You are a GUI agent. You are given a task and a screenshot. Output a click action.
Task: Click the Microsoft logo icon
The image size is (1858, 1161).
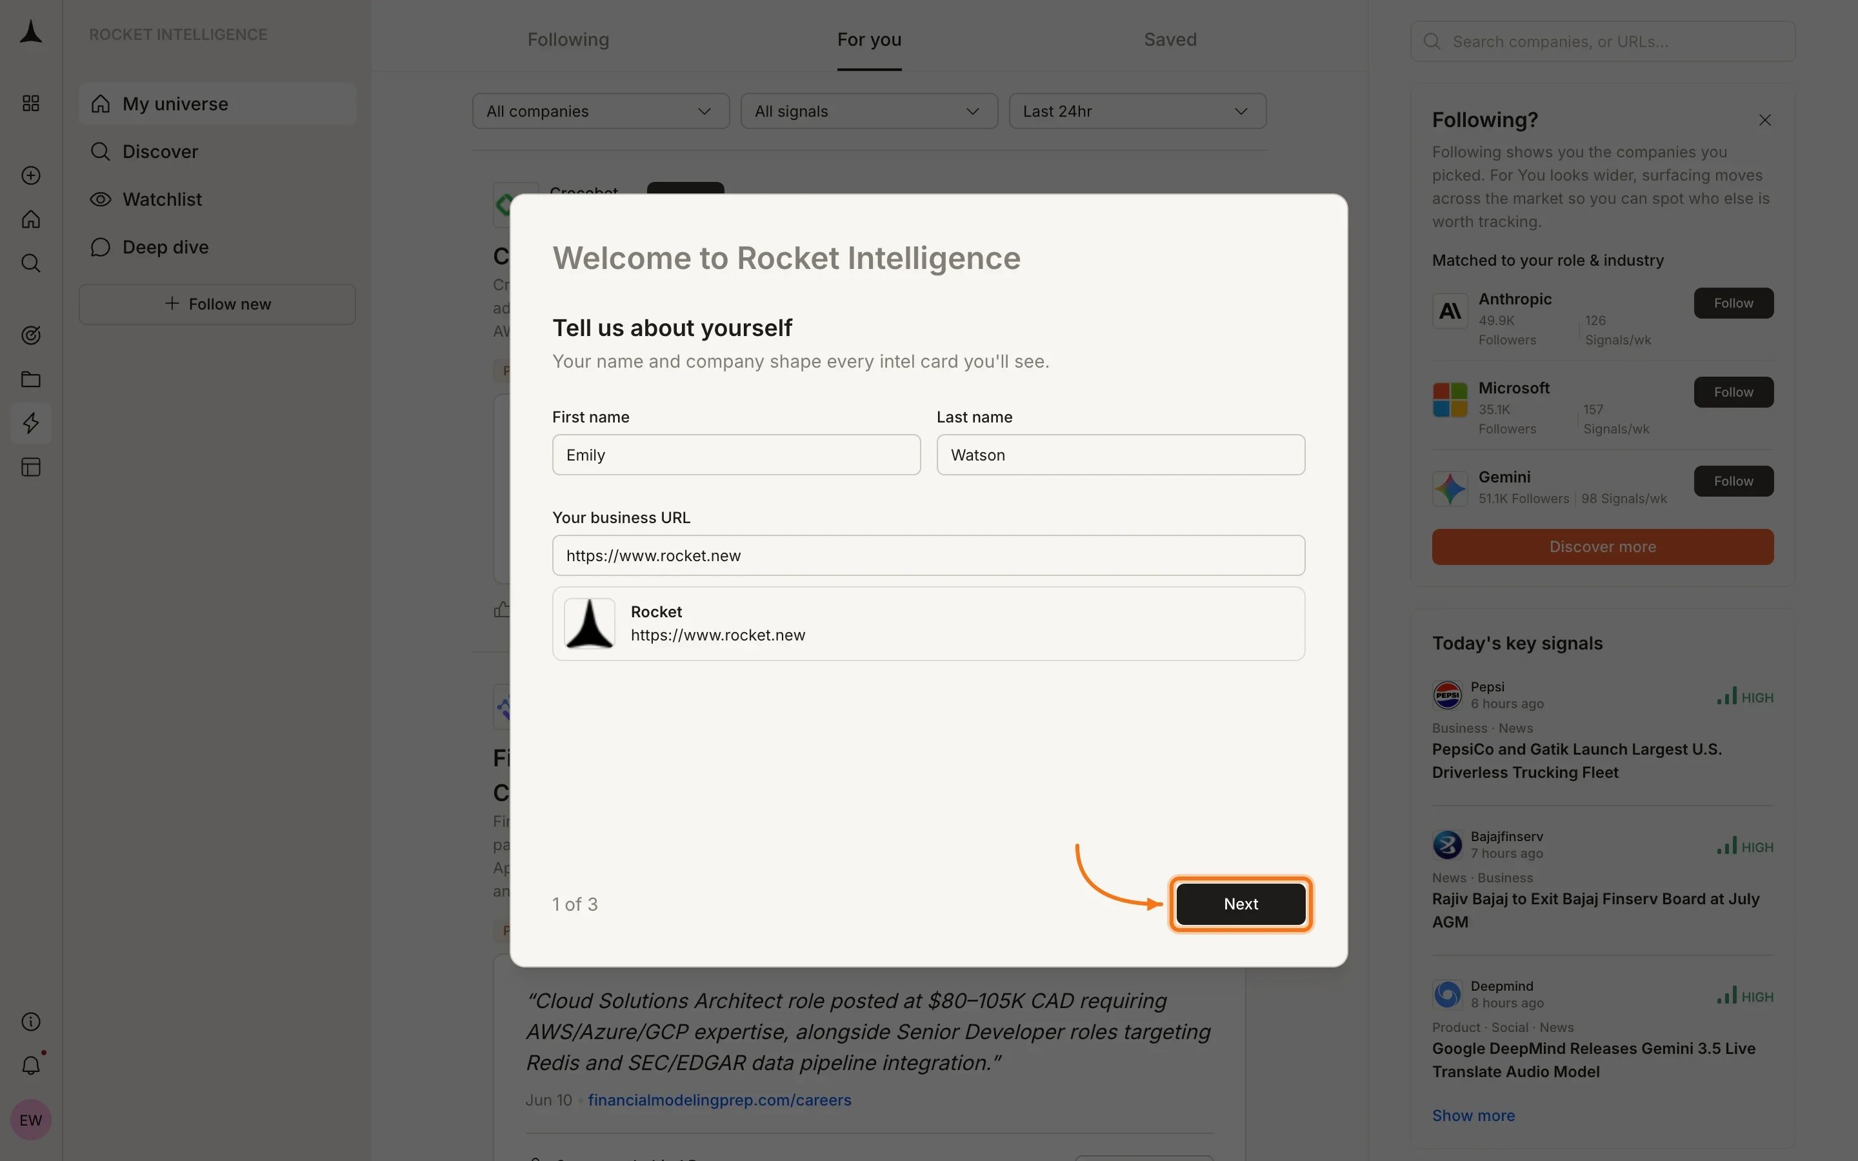tap(1450, 400)
